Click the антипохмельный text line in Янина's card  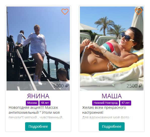(34, 113)
